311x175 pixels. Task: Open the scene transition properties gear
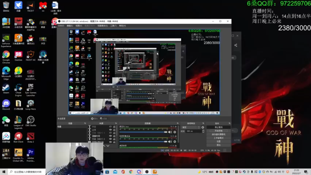(x=203, y=128)
